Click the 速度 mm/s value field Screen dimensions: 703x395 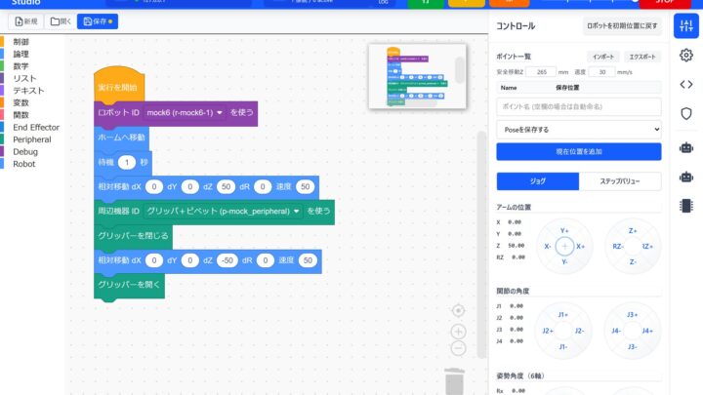[601, 71]
